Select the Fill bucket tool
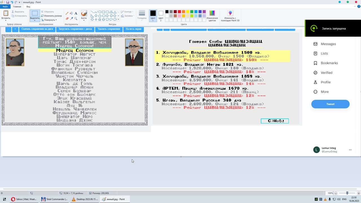Viewport: 361px width, 203px height. 71,13
